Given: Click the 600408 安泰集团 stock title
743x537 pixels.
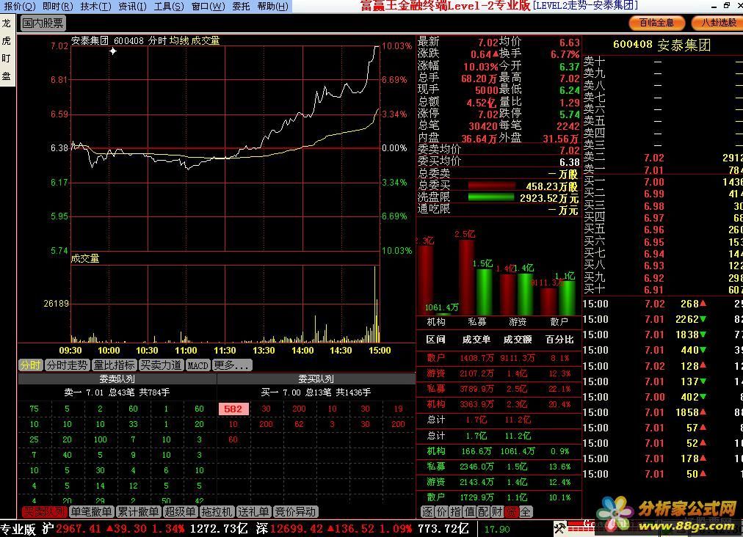Looking at the screenshot, I should 662,45.
